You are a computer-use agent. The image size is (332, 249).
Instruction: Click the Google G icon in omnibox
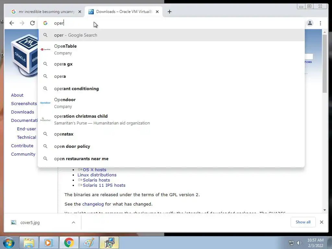[x=45, y=23]
